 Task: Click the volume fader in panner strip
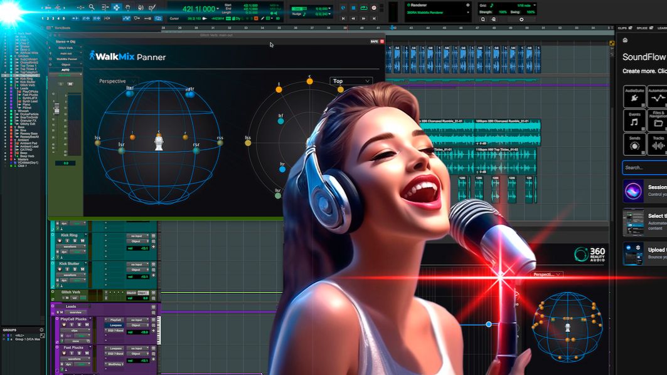(56, 109)
